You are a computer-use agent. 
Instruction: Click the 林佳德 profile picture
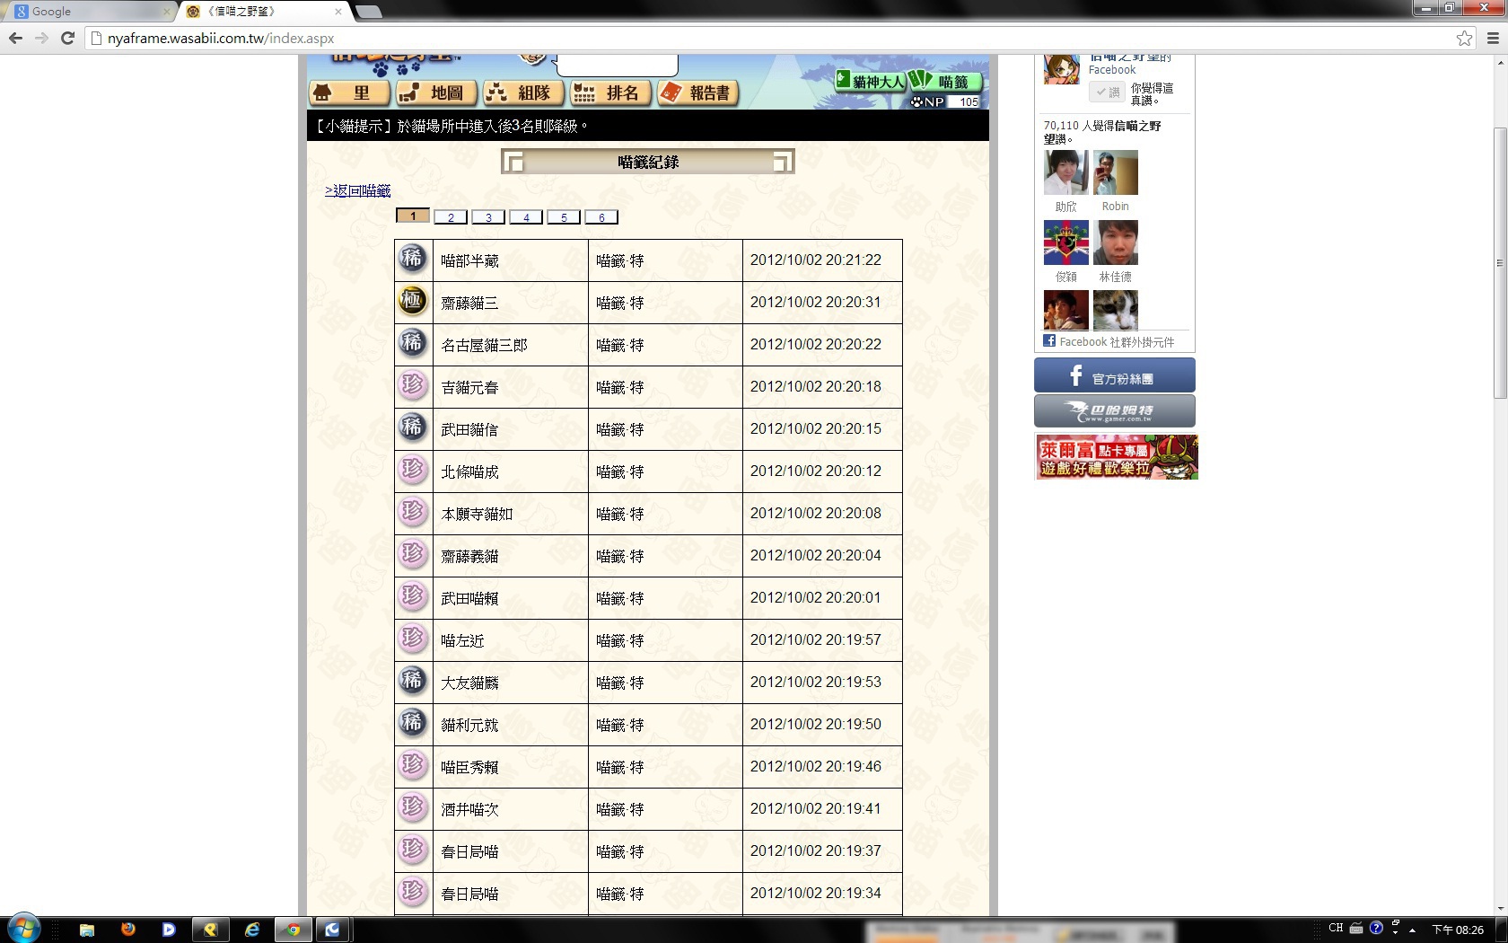pos(1116,242)
